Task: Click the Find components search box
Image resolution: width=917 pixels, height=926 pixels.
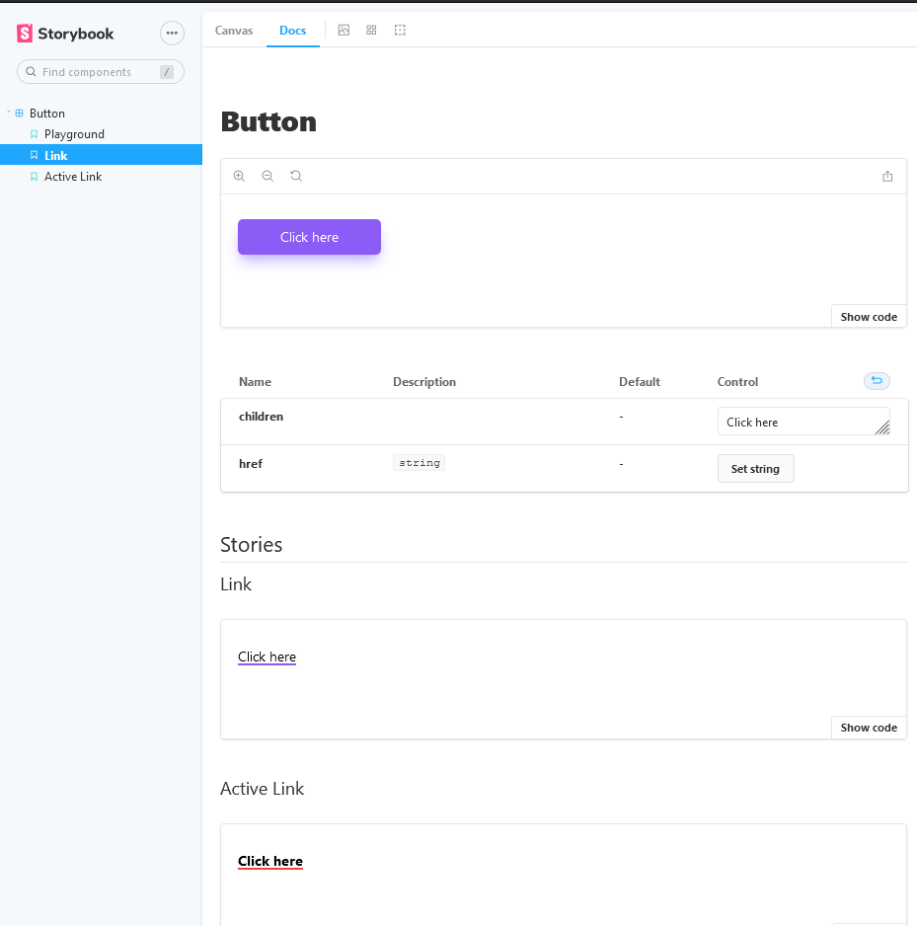Action: (100, 71)
